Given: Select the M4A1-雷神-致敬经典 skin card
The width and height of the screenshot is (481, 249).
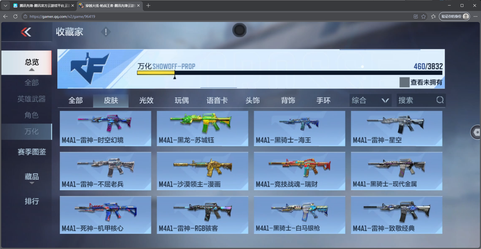Looking at the screenshot, I should click(x=397, y=215).
